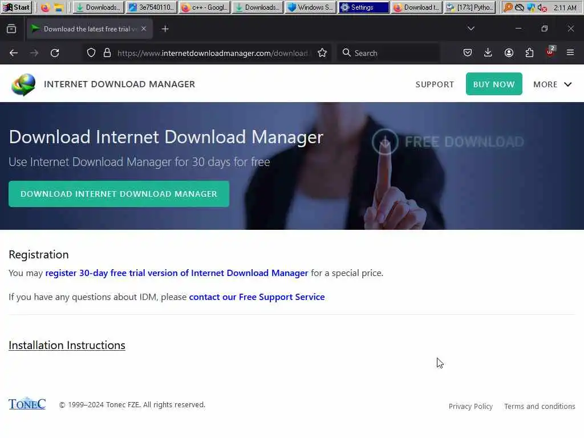Screen dimensions: 584x438
Task: Open the File Explorer quick launch icon
Action: [x=59, y=7]
